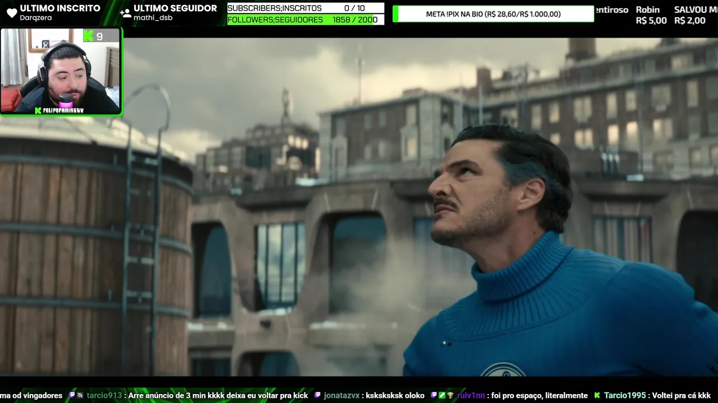Click the ULTIMO SEGUIDOR label
The width and height of the screenshot is (718, 403).
pyautogui.click(x=175, y=8)
